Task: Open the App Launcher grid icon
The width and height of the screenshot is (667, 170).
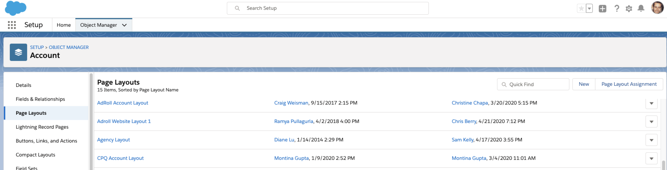Action: pyautogui.click(x=12, y=25)
